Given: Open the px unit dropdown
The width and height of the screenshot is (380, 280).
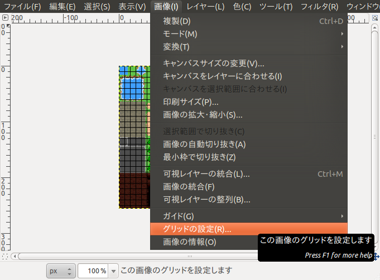Looking at the screenshot, I should tap(61, 271).
